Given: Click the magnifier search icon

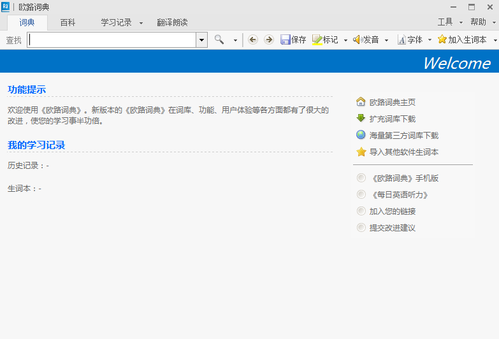Looking at the screenshot, I should pyautogui.click(x=219, y=40).
